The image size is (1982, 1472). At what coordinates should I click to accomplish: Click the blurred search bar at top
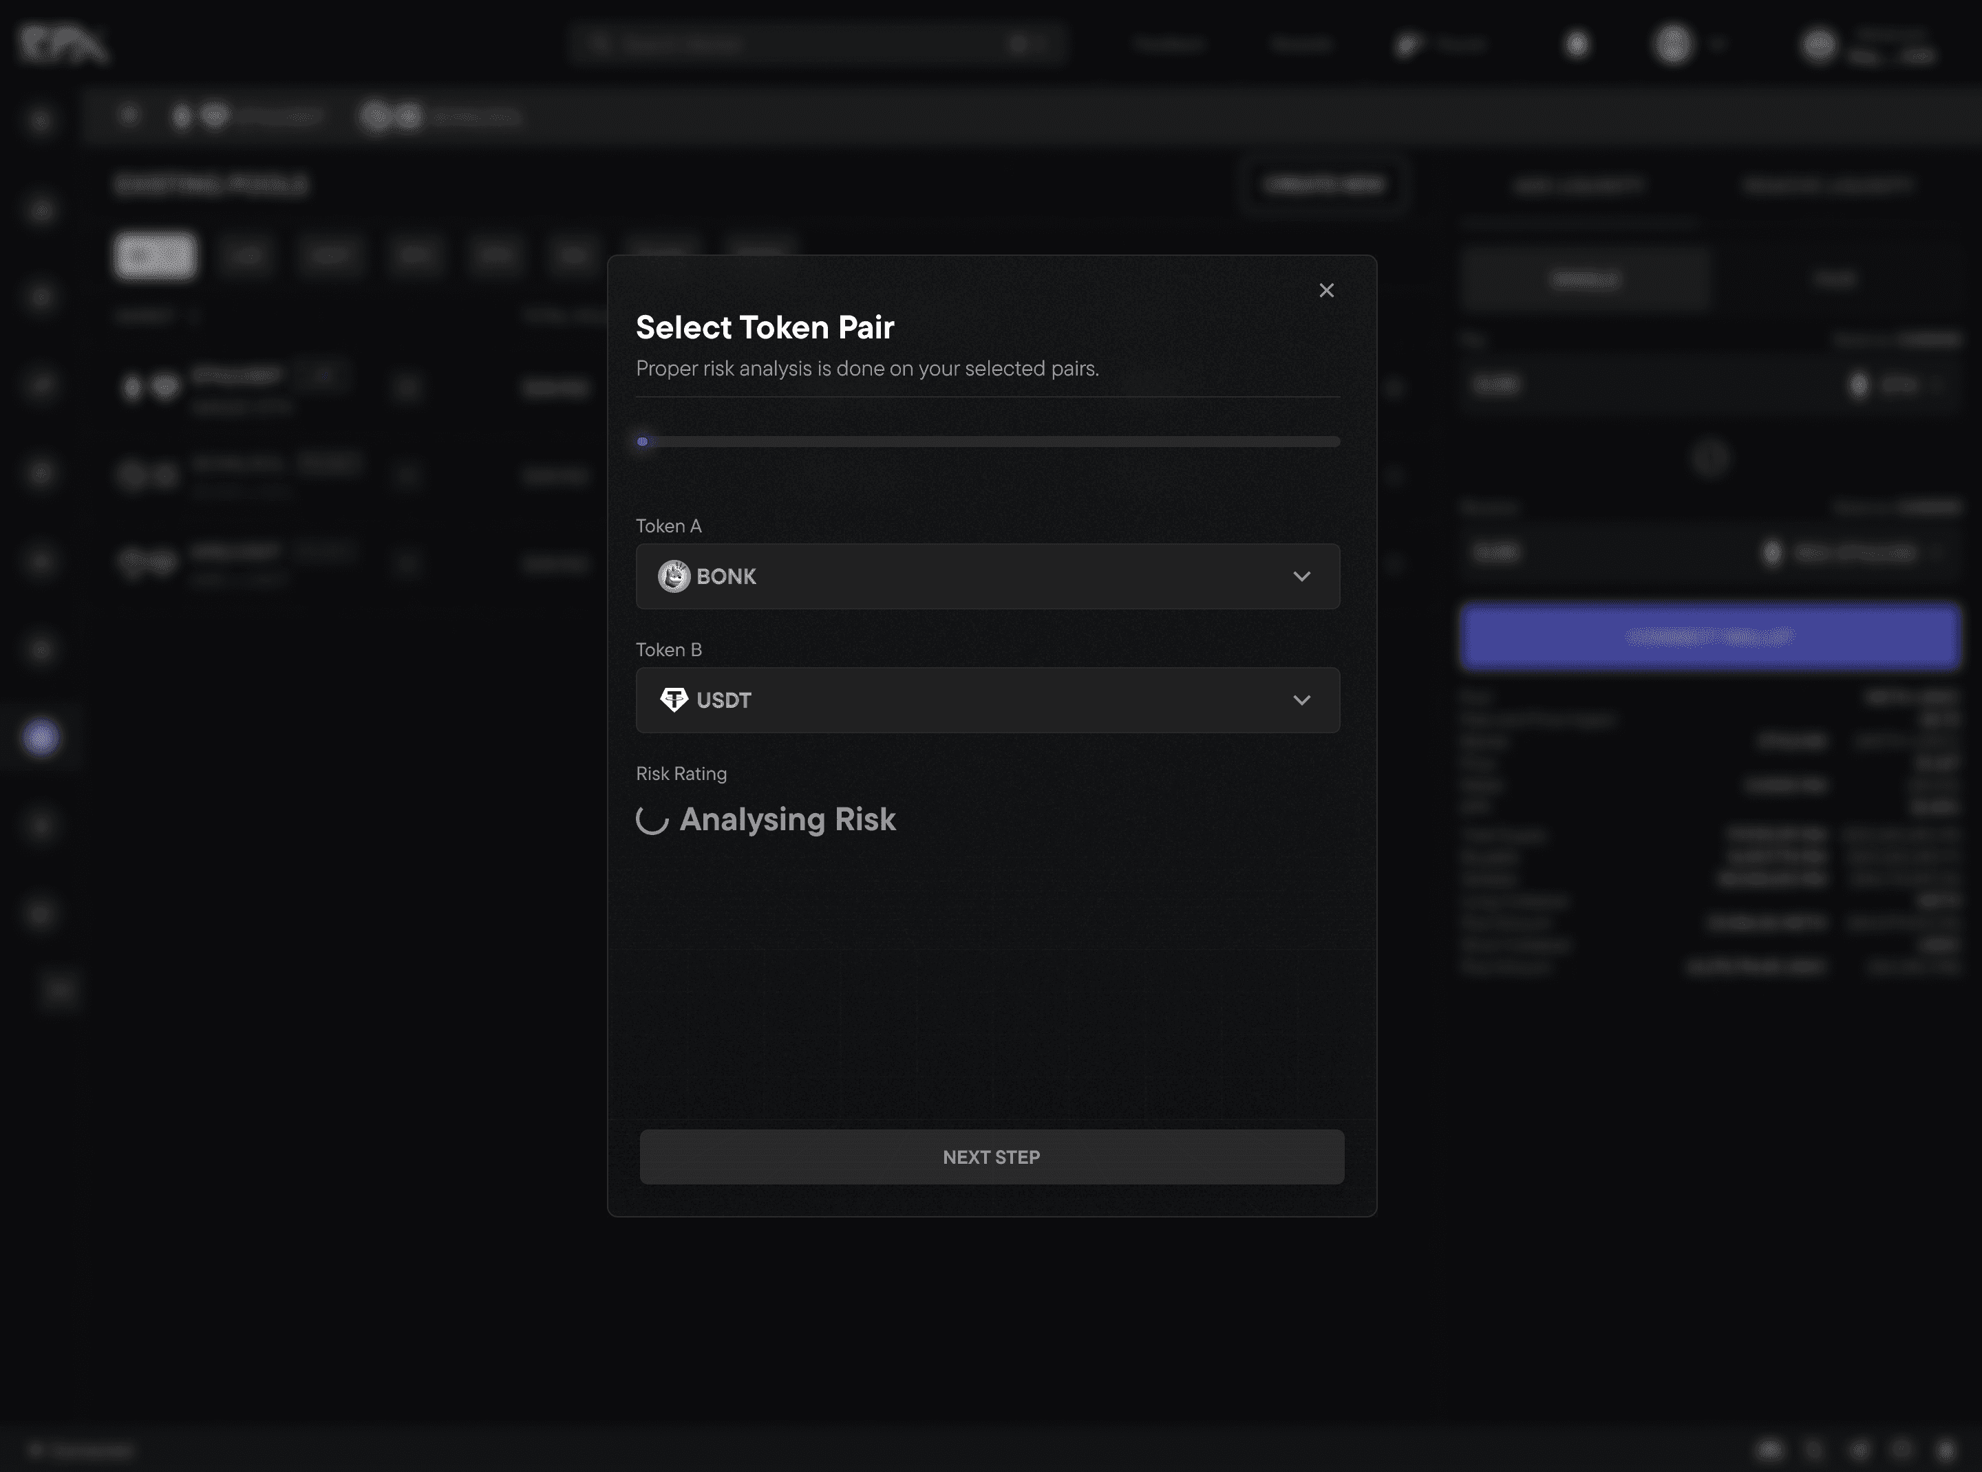tap(816, 43)
